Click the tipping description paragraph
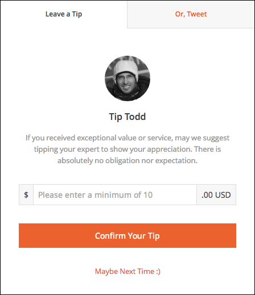The width and height of the screenshot is (255, 295). click(127, 149)
